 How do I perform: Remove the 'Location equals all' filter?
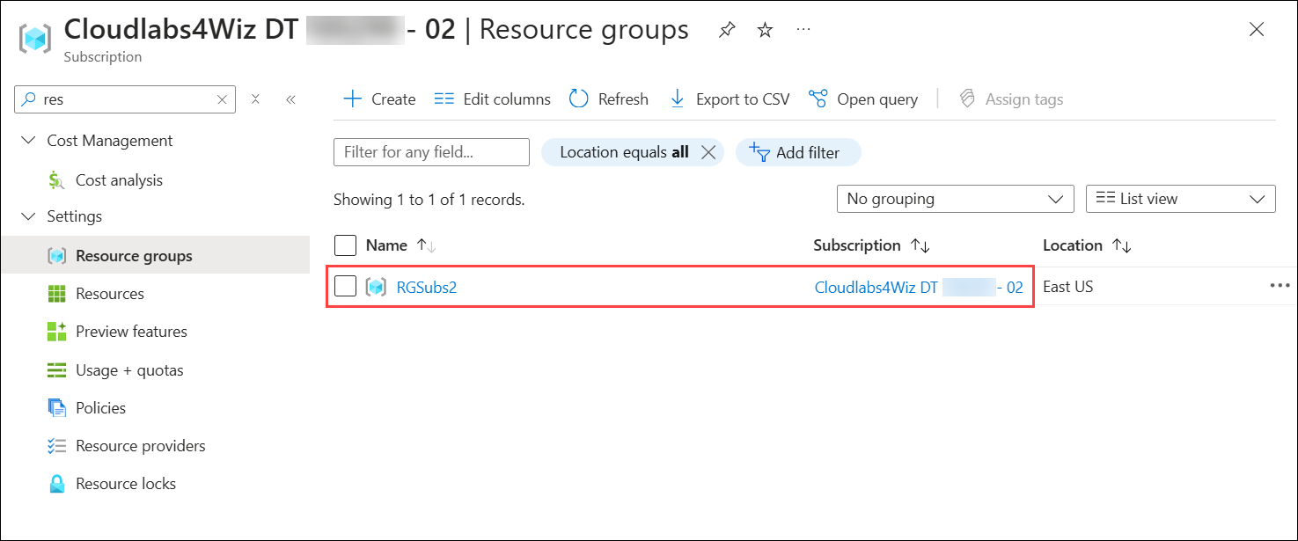coord(708,152)
